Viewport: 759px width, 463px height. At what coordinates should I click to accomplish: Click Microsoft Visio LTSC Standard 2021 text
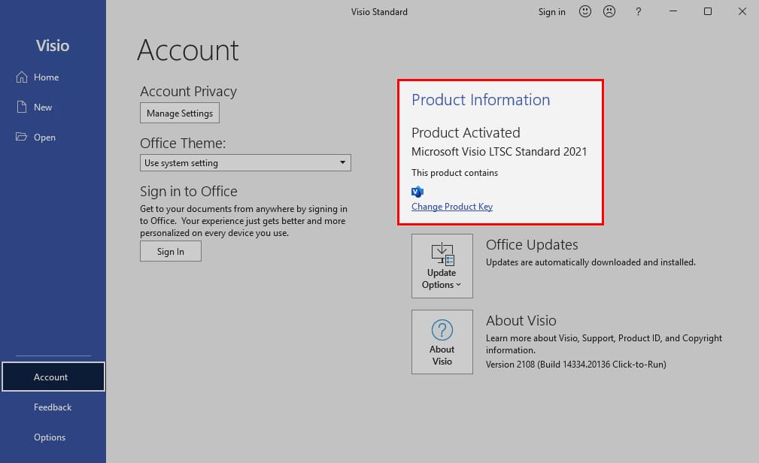499,152
